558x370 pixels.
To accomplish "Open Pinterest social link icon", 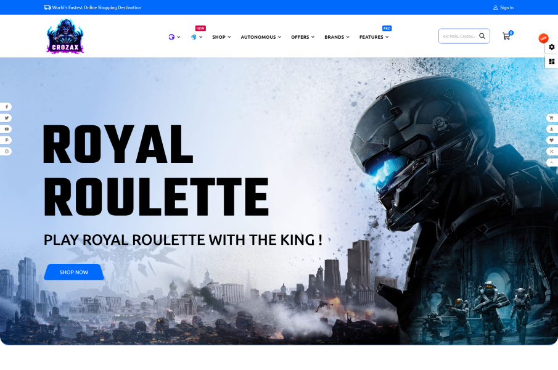I will pos(6,140).
